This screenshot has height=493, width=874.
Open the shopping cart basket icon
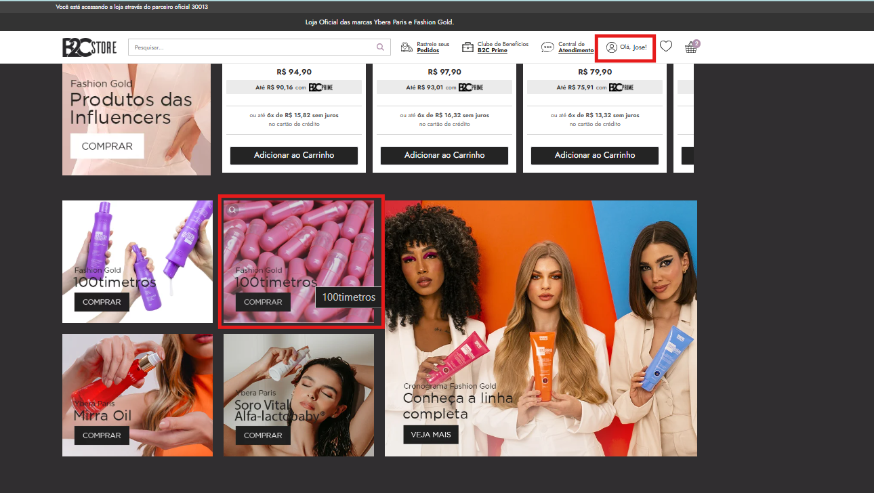click(x=691, y=47)
